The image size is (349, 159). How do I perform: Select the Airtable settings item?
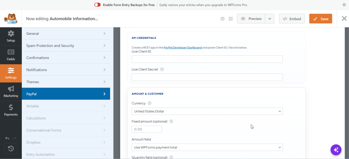point(66,106)
